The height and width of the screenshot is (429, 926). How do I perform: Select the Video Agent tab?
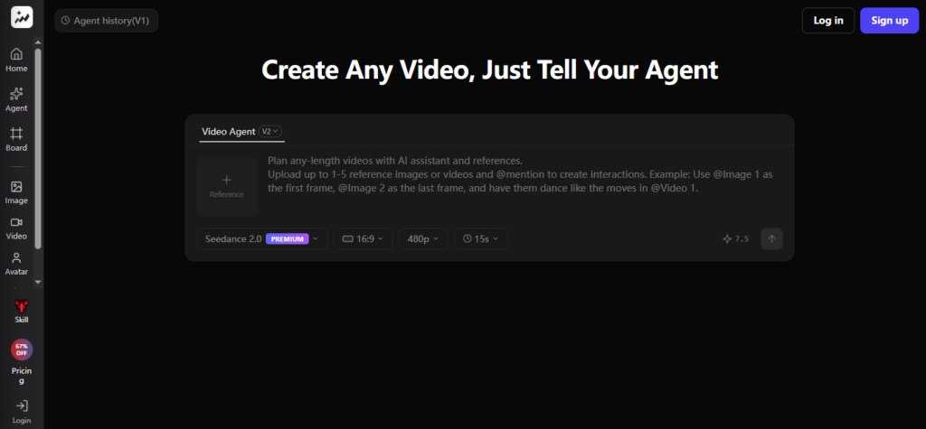pos(229,131)
